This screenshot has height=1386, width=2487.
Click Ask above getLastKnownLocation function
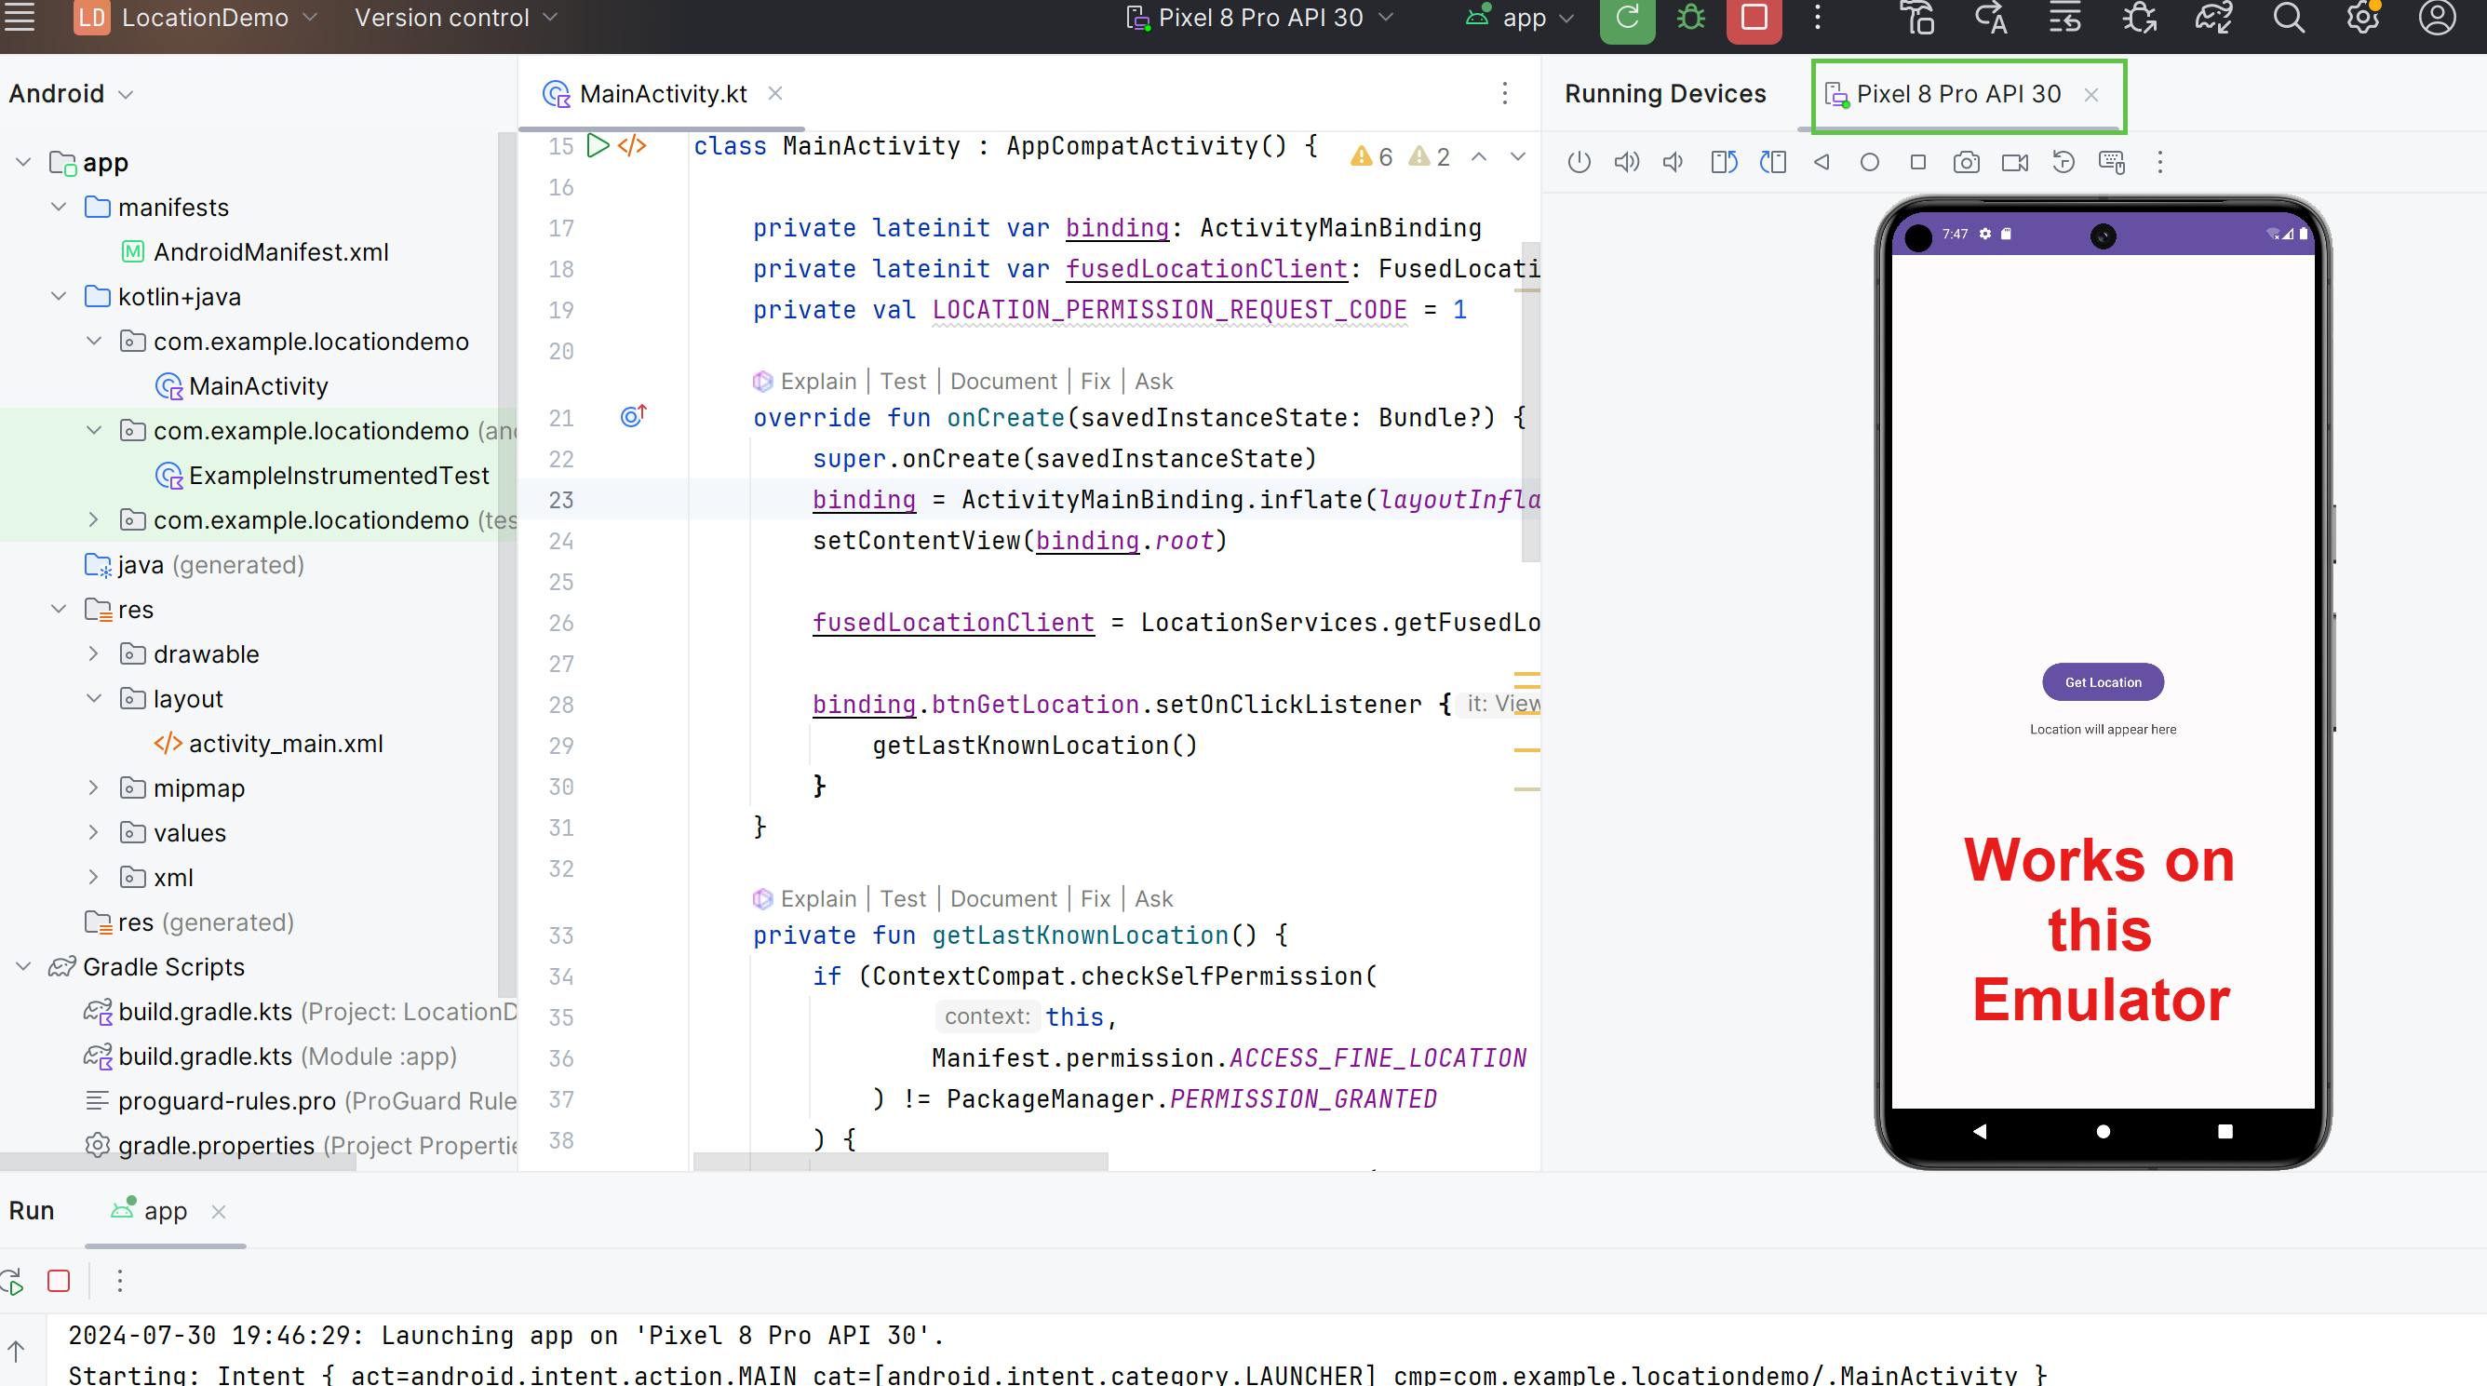1154,898
